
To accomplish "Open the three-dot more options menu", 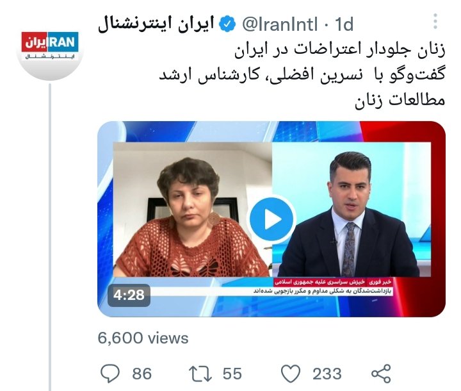I will [435, 21].
